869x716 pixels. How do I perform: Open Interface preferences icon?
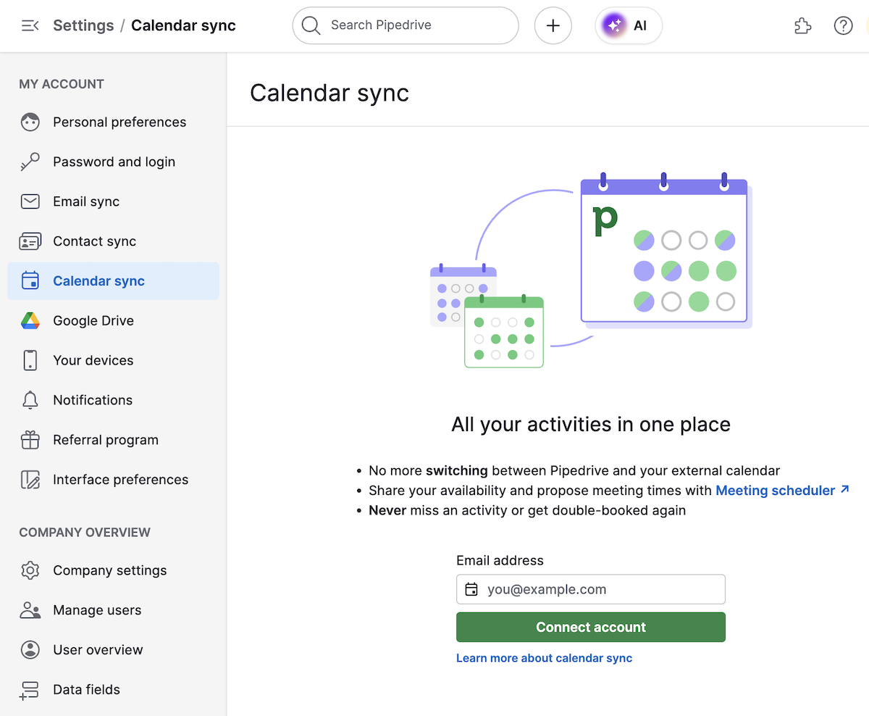[x=30, y=480]
